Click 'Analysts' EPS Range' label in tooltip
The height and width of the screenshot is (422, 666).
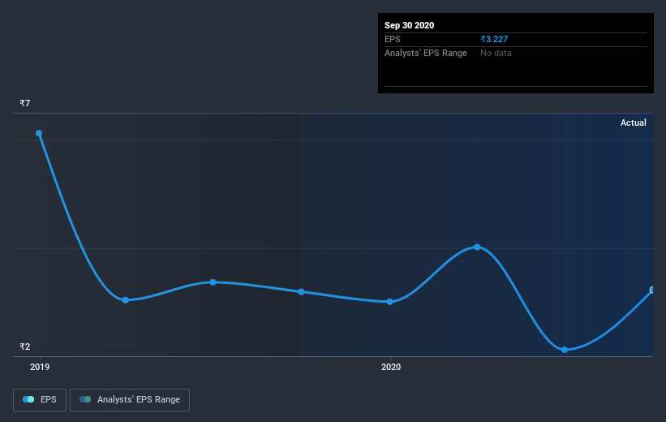click(426, 53)
